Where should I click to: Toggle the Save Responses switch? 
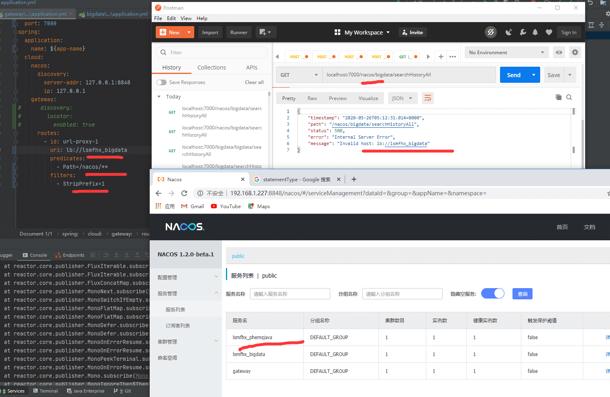[161, 82]
